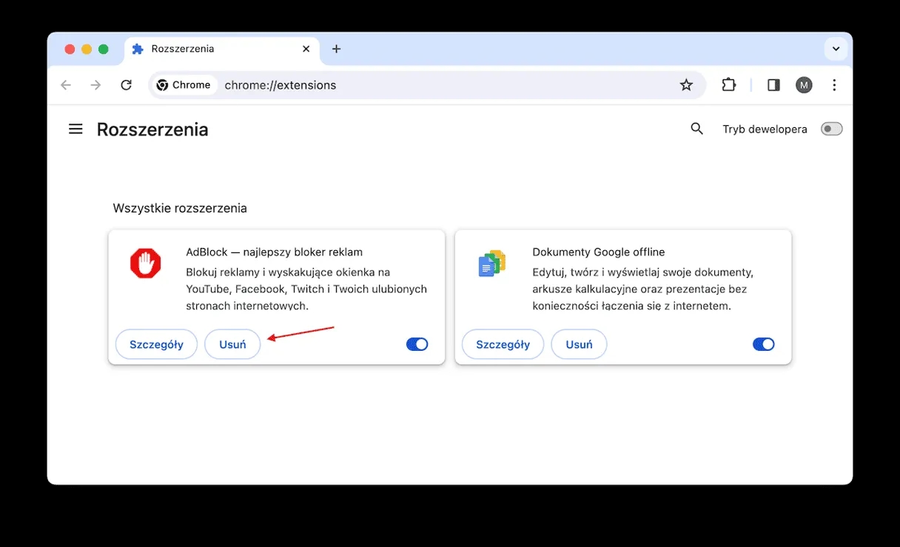900x547 pixels.
Task: Click the Tryb dewelopera slider control
Action: point(831,128)
